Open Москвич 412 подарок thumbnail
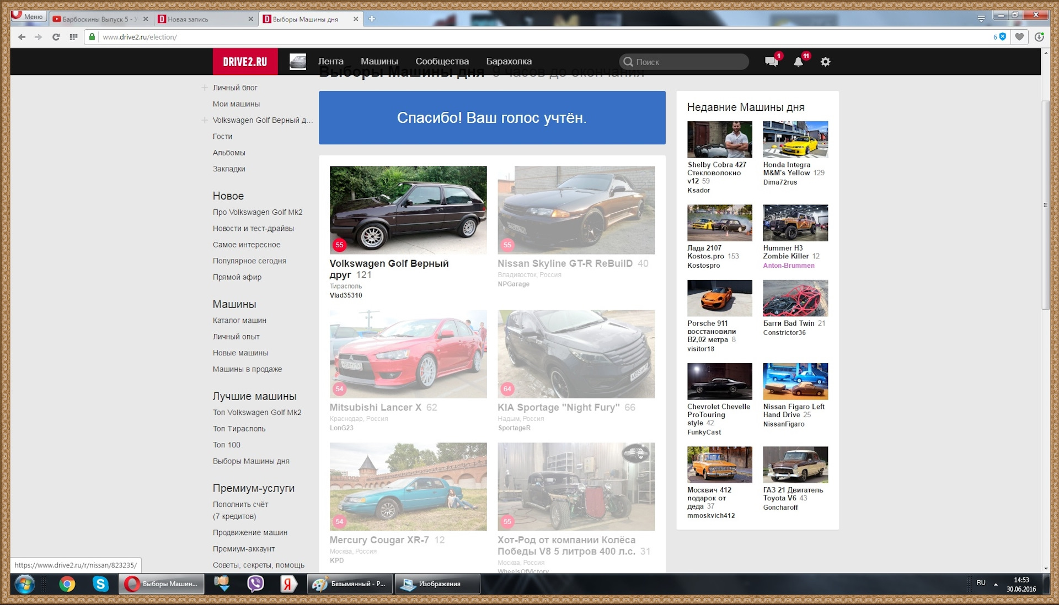Image resolution: width=1059 pixels, height=605 pixels. pyautogui.click(x=719, y=464)
